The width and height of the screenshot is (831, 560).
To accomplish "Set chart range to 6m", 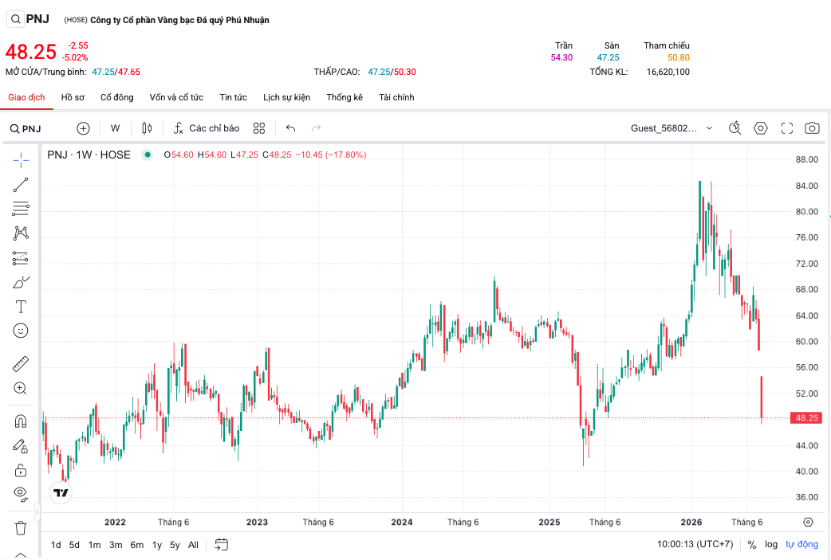I will 136,545.
